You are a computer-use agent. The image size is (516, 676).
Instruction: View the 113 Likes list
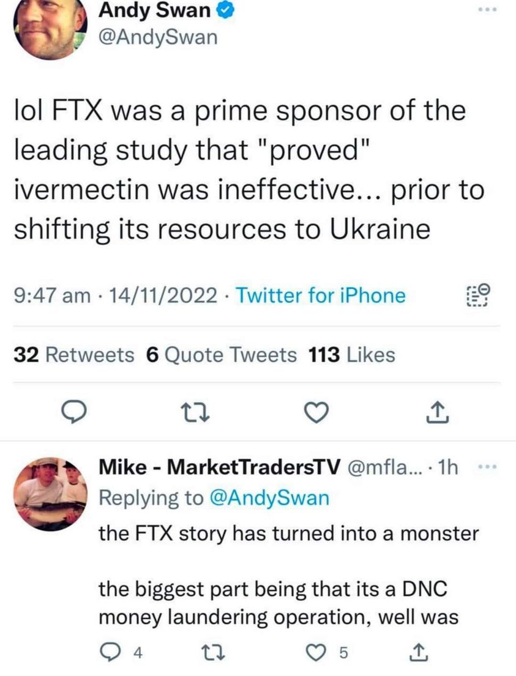pyautogui.click(x=353, y=354)
